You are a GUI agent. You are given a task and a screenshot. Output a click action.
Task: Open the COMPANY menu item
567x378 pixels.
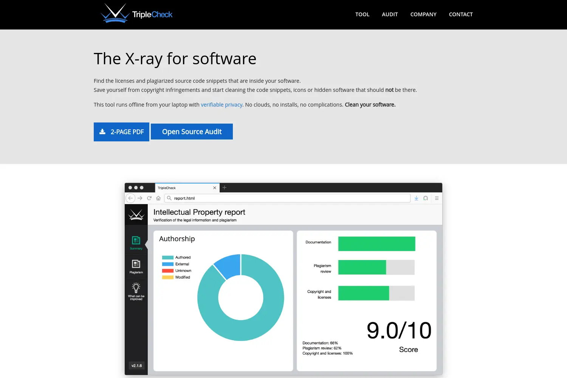(423, 14)
